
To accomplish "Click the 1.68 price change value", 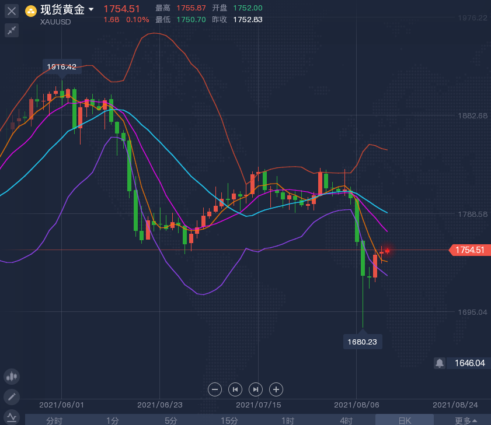I will click(112, 20).
